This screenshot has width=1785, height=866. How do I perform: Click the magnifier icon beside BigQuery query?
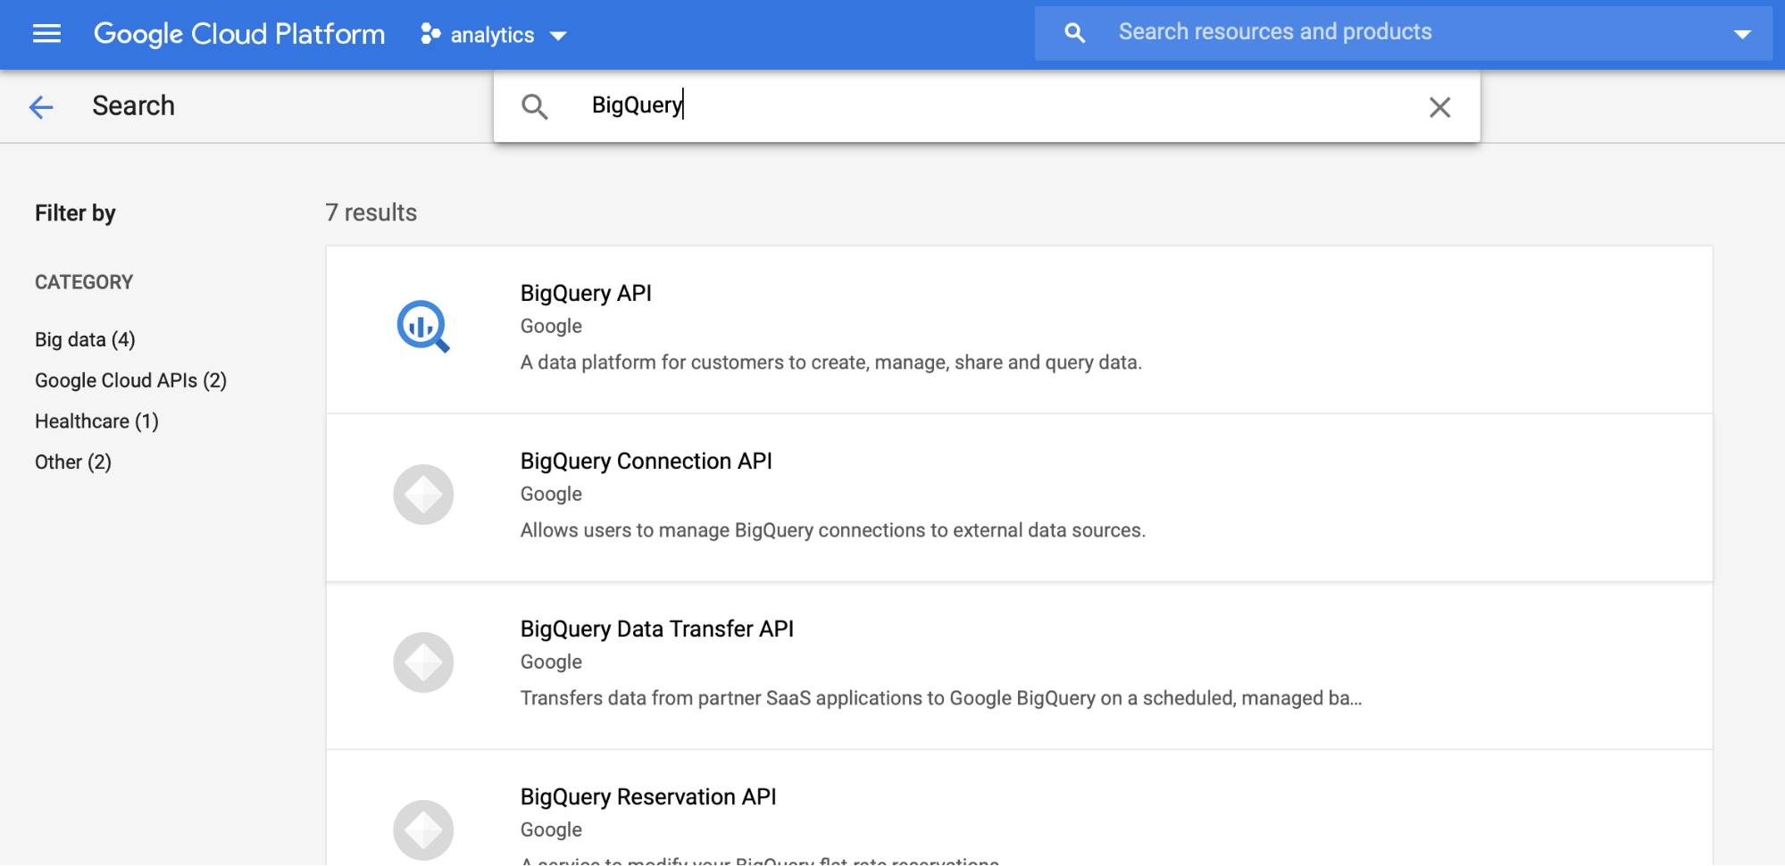pos(534,106)
